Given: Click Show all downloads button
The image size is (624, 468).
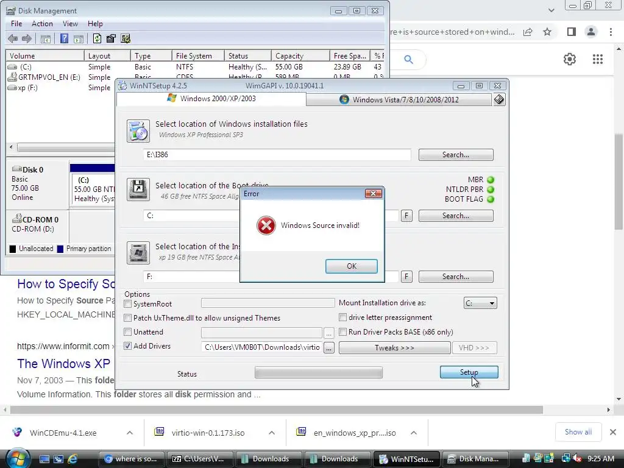Looking at the screenshot, I should coord(578,432).
